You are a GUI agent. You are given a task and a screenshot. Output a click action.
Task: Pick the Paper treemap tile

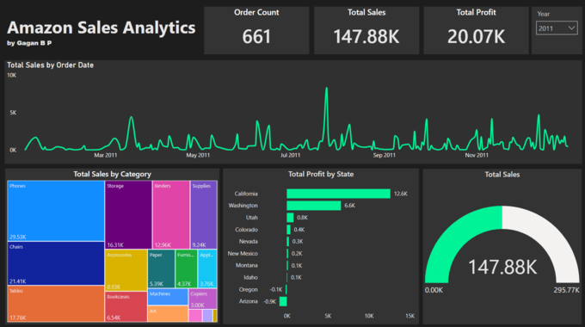click(x=161, y=268)
